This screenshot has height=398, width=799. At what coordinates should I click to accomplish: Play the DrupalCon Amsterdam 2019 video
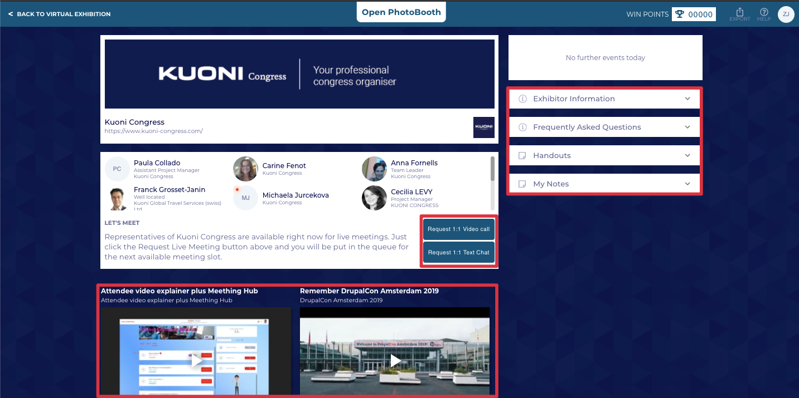(x=395, y=361)
